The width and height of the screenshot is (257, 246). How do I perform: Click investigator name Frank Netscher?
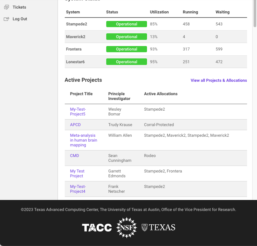click(x=117, y=189)
